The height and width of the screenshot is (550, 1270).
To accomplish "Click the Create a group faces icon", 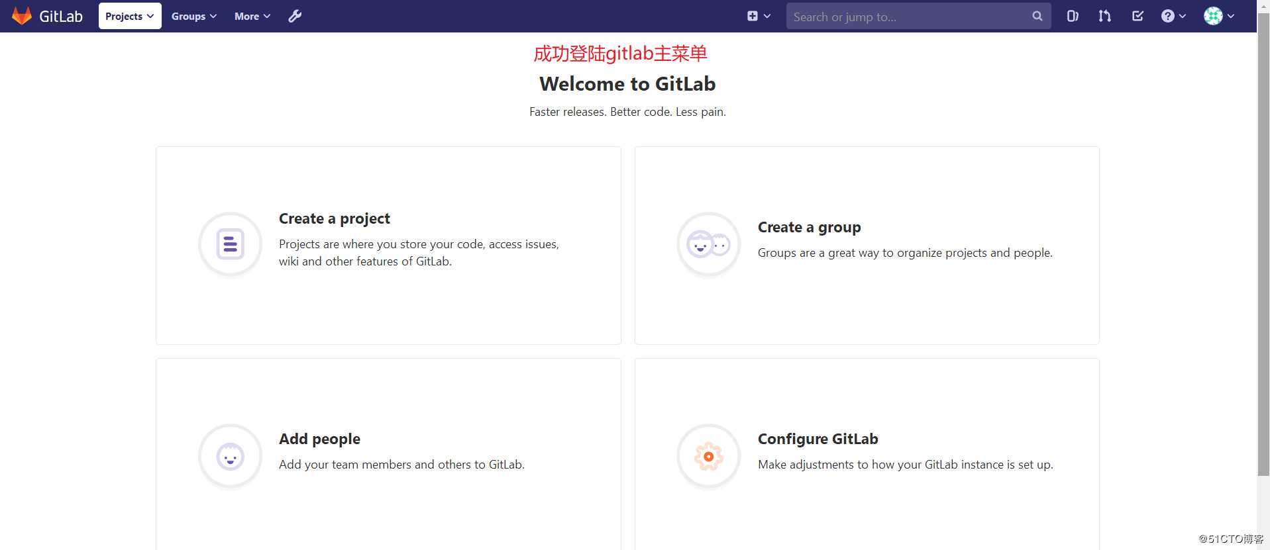I will pos(708,244).
